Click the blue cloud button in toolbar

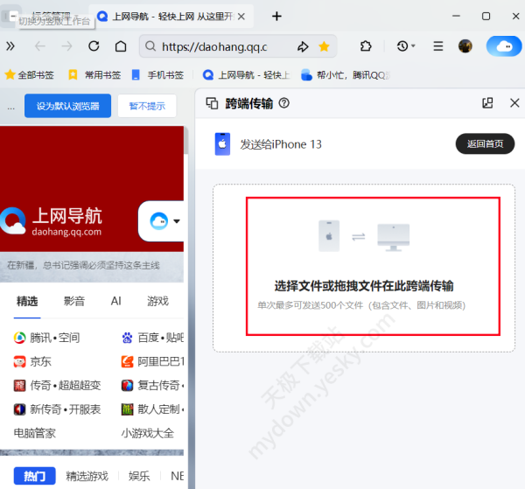pyautogui.click(x=503, y=46)
